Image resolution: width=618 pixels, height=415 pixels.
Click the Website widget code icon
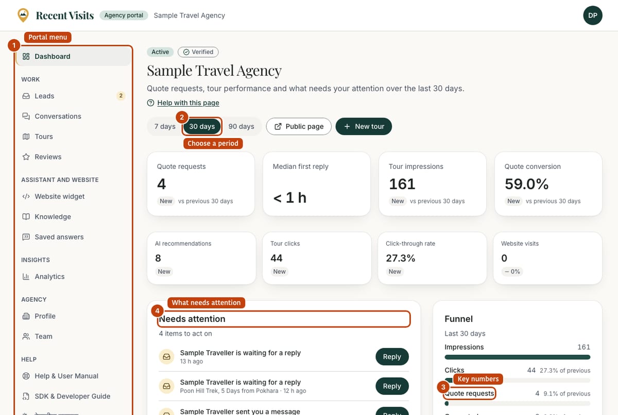26,197
